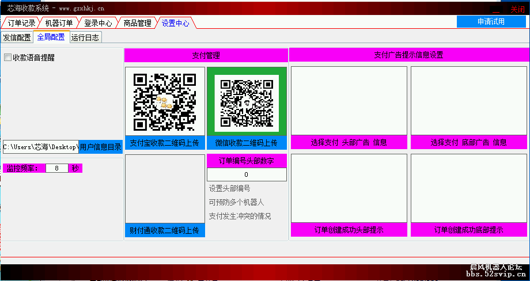Switch to the 机器订单 tab
This screenshot has width=530, height=281.
(x=59, y=23)
